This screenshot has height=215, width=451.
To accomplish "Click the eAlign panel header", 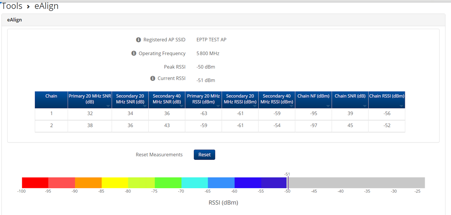I will click(14, 20).
